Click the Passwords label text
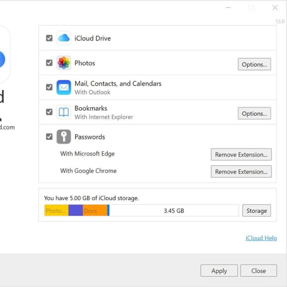The width and height of the screenshot is (287, 287). (90, 137)
